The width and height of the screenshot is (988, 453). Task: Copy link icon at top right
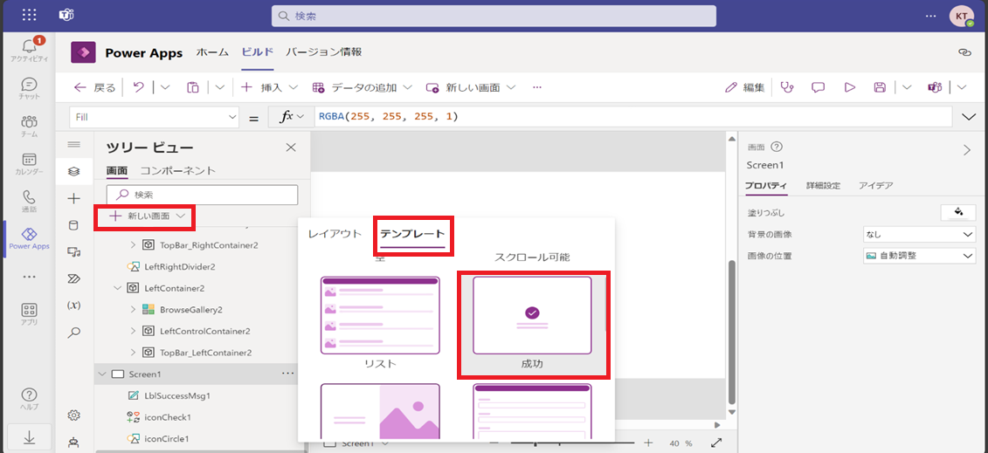point(964,53)
